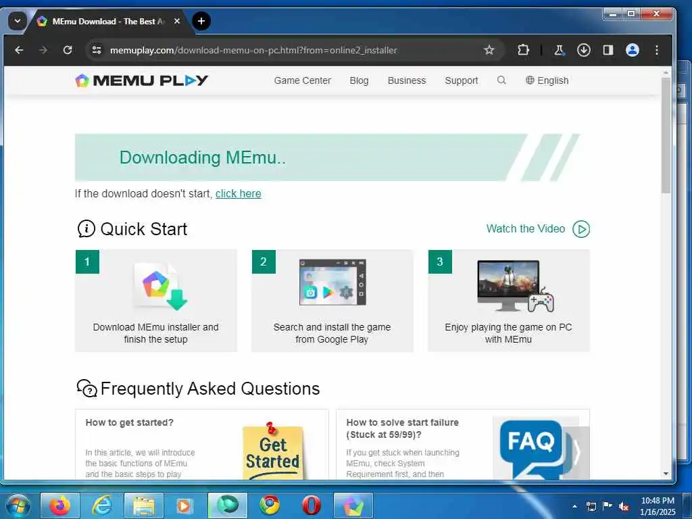Click the PC gaming monitor image

click(514, 286)
